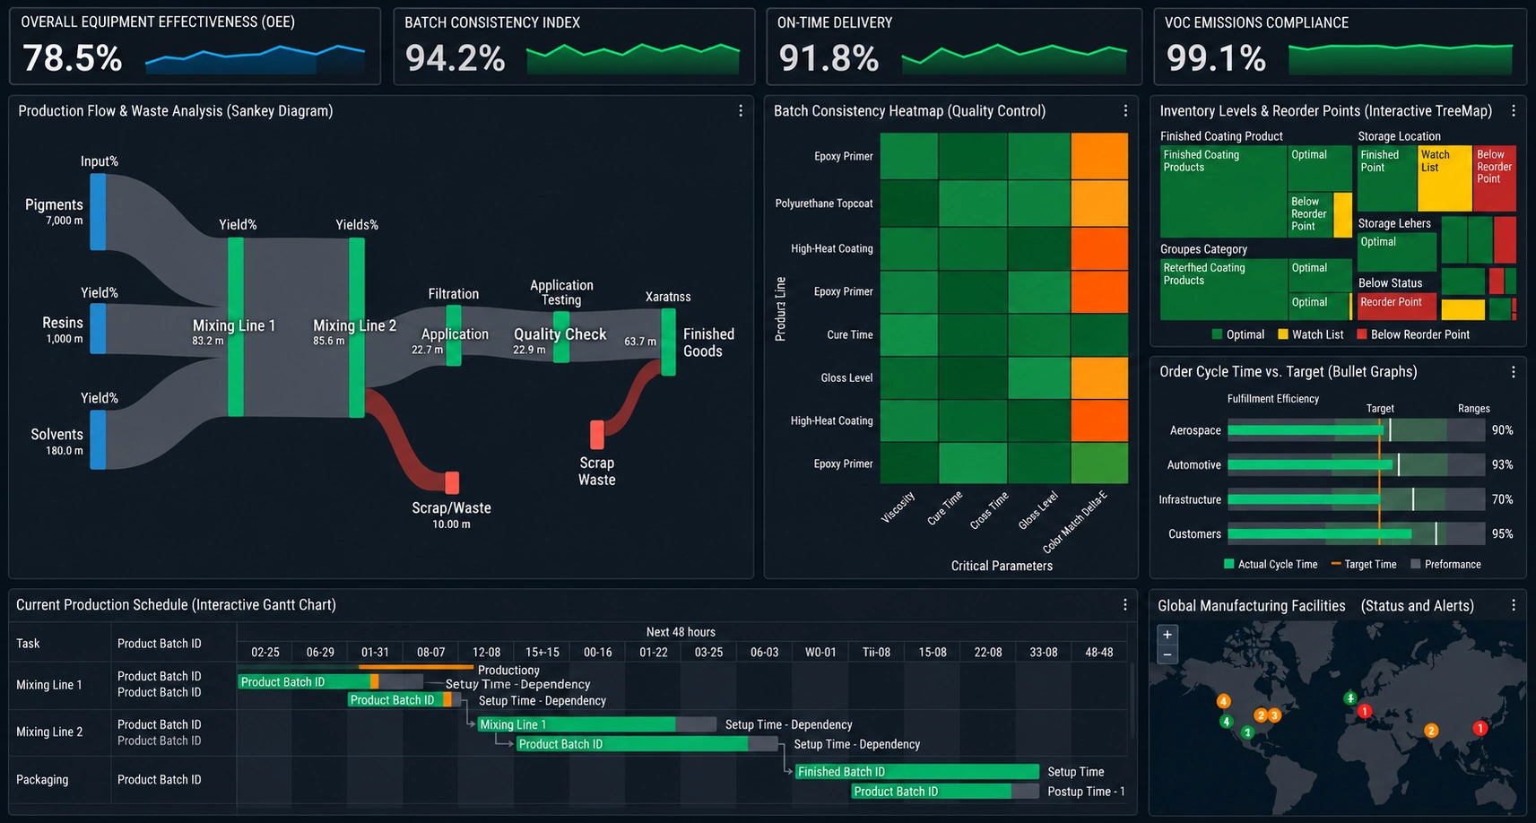Open the Global Manufacturing Facilities options menu
Screen dimensions: 1536x823
pyautogui.click(x=1514, y=605)
